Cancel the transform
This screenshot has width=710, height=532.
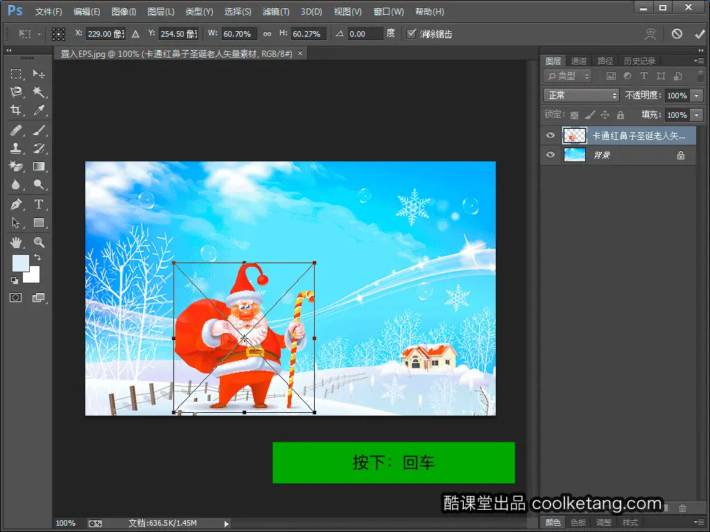point(677,34)
